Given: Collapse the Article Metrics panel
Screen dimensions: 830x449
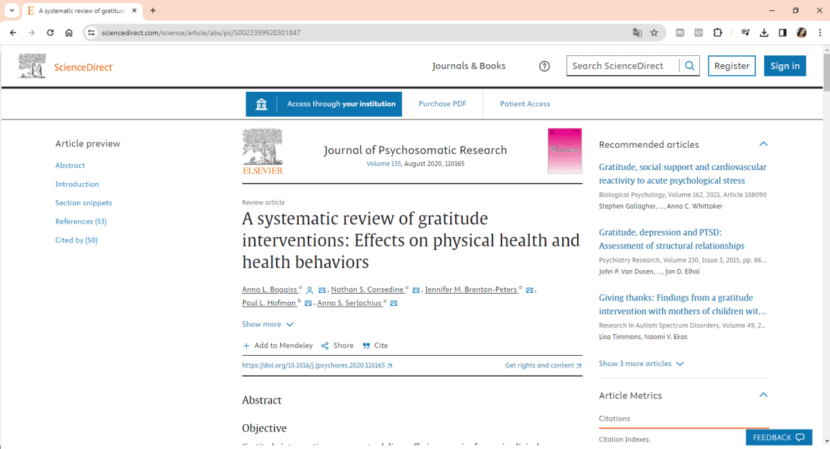Looking at the screenshot, I should tap(764, 395).
